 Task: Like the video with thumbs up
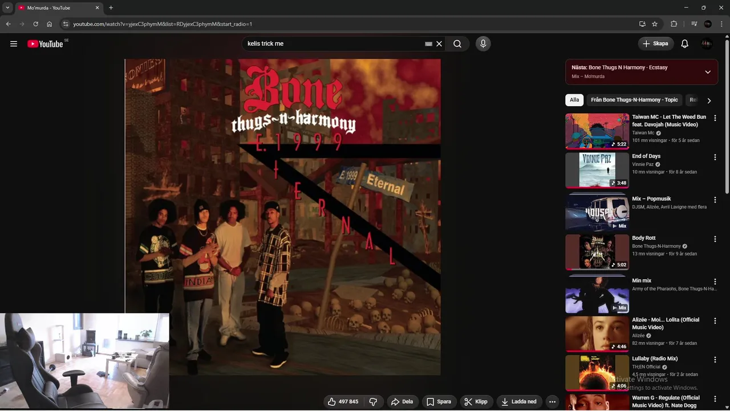[x=344, y=402]
